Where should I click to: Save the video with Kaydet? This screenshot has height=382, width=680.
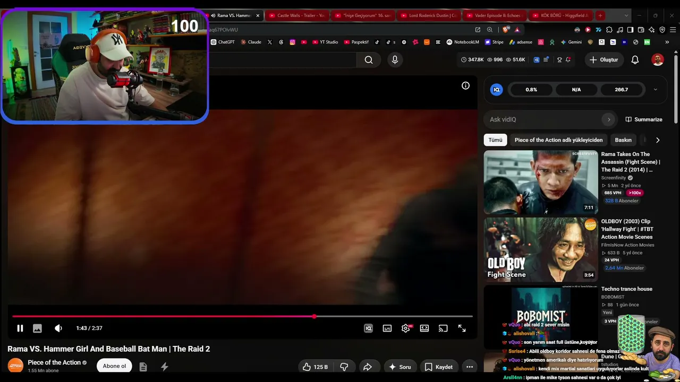[x=438, y=367]
